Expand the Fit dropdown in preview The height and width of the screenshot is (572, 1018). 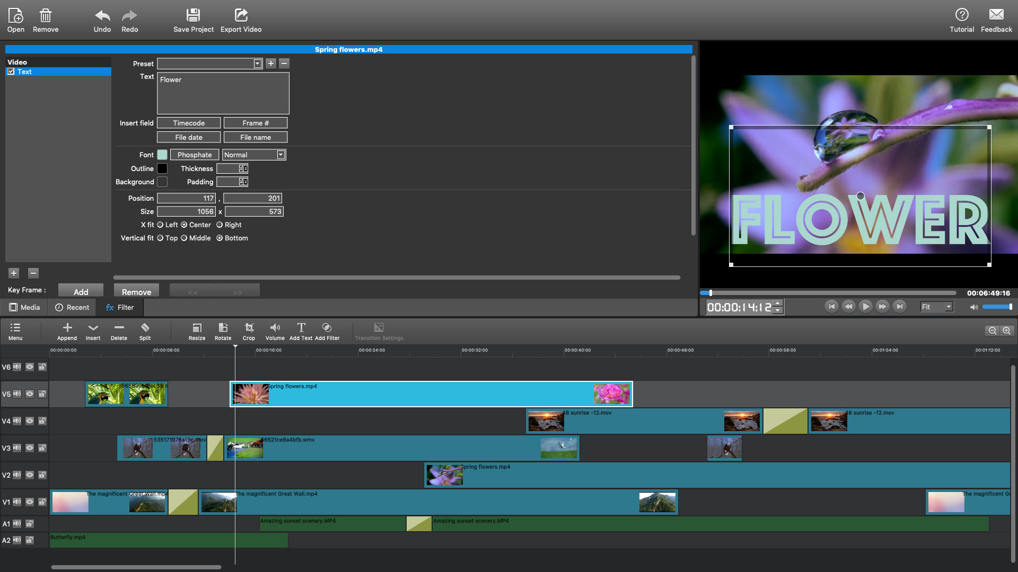[947, 307]
